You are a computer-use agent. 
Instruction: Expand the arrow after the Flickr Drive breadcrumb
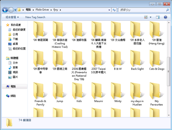tap(51, 10)
